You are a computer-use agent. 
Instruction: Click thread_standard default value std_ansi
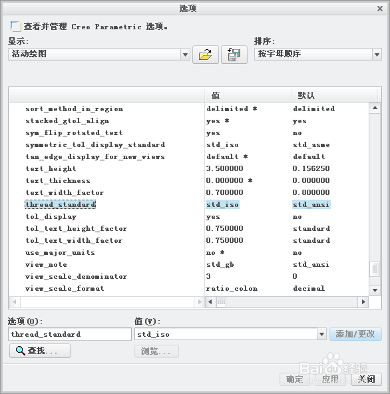click(311, 204)
